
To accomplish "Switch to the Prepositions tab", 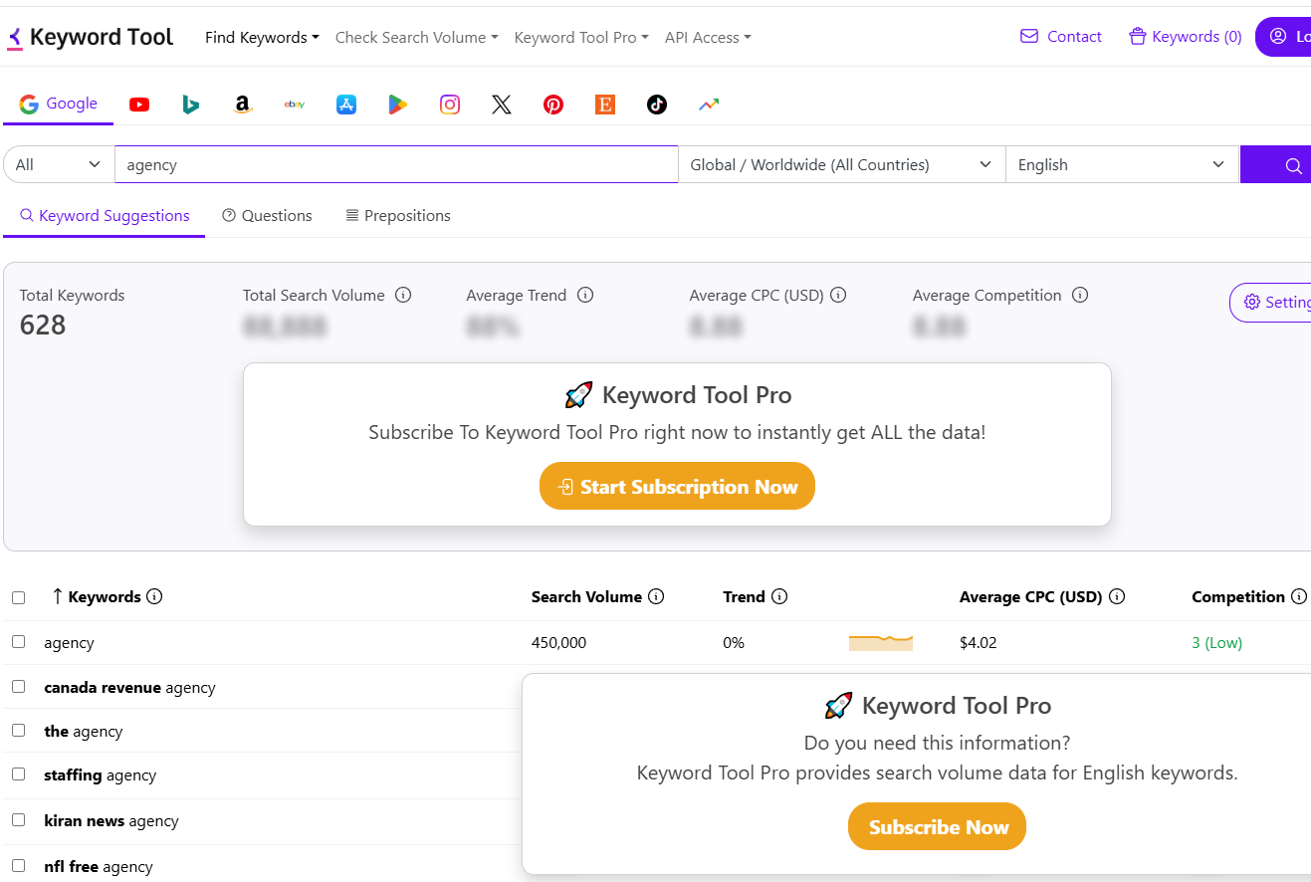I will pos(397,216).
